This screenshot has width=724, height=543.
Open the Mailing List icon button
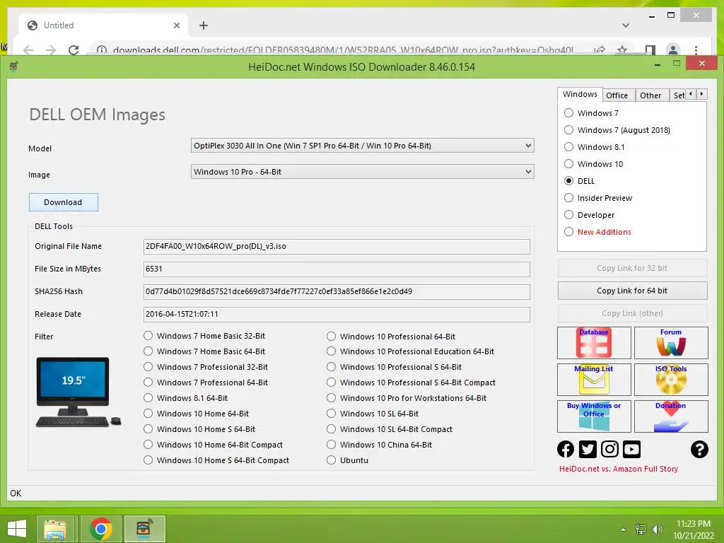point(594,380)
